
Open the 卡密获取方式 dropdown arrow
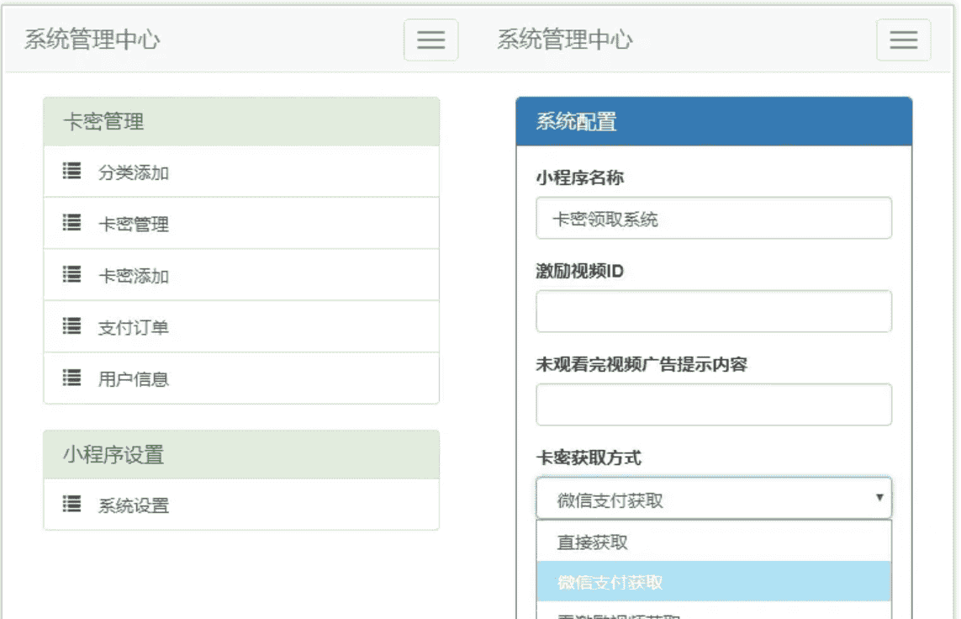(879, 498)
